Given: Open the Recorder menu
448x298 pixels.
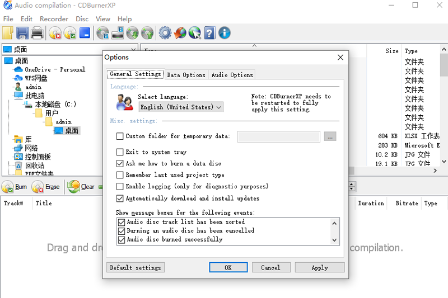Looking at the screenshot, I should (54, 19).
